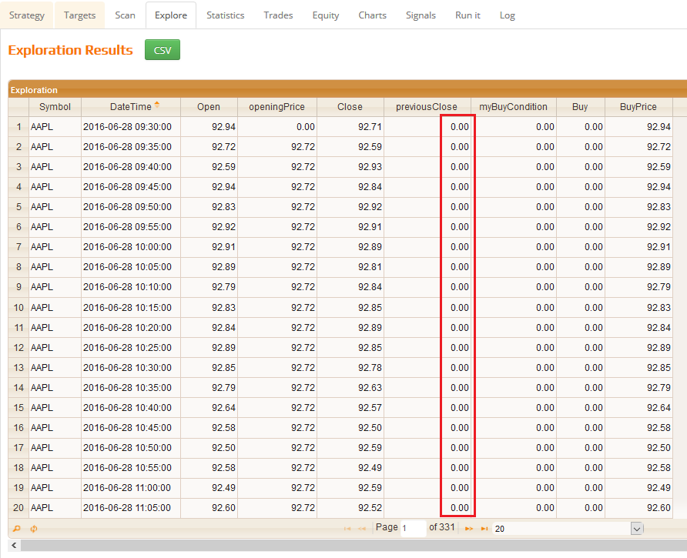Open the Scan tab
The height and width of the screenshot is (558, 687).
[x=125, y=15]
